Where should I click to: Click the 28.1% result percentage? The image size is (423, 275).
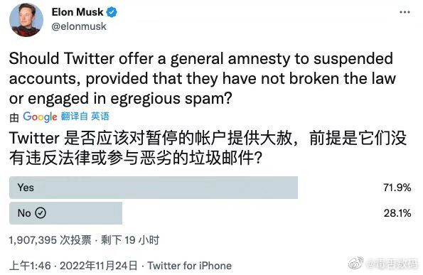click(397, 213)
